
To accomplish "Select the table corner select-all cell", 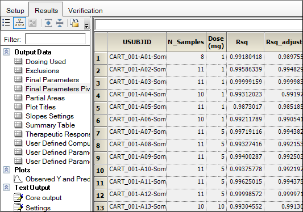I will pos(101,42).
